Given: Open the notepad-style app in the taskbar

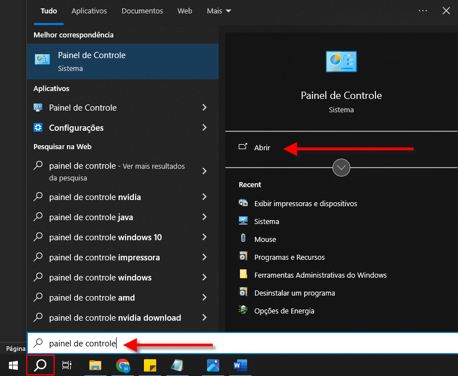Looking at the screenshot, I should (x=177, y=365).
